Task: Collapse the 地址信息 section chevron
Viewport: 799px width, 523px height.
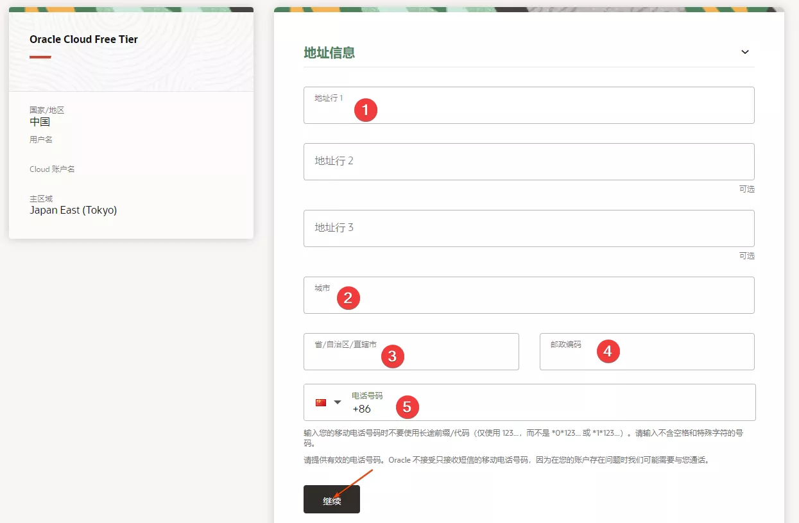Action: pyautogui.click(x=744, y=52)
